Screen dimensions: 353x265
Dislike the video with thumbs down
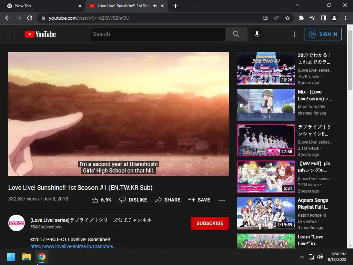[133, 200]
